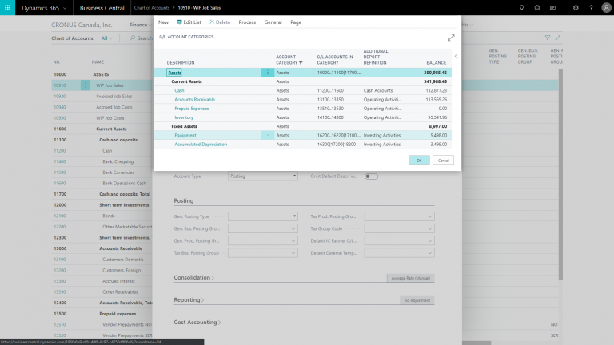Click Average Rate (Manual) summary value
Image resolution: width=614 pixels, height=345 pixels.
pyautogui.click(x=410, y=278)
